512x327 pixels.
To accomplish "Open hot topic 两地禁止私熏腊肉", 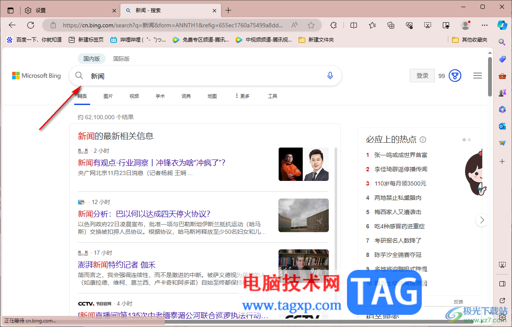I will 398,198.
